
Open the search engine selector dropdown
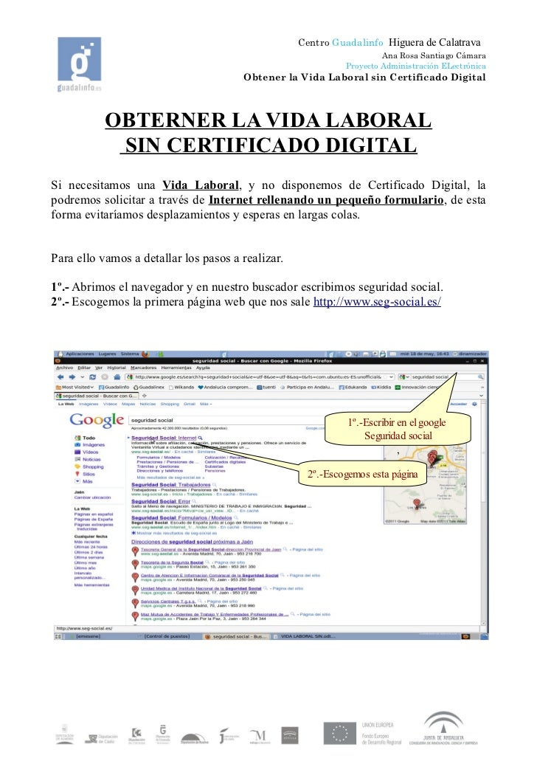[404, 377]
